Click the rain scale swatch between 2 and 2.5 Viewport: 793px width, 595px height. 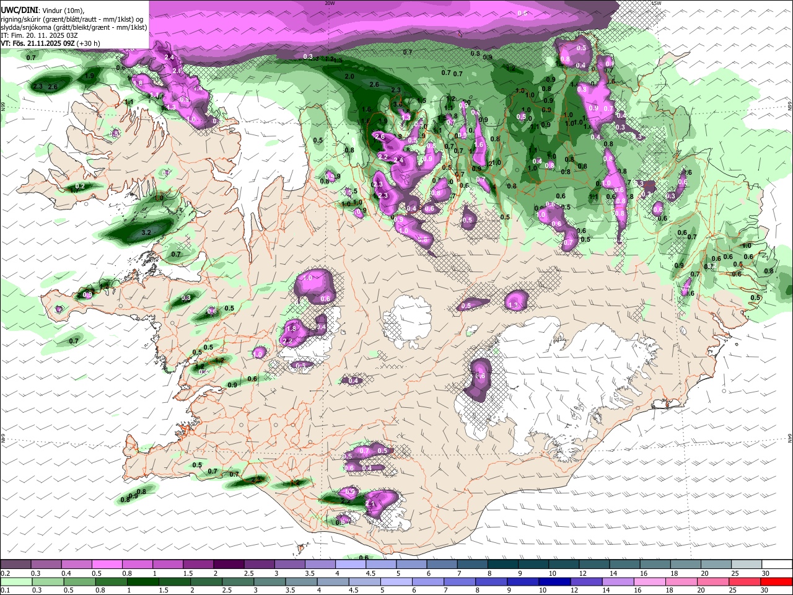(x=206, y=581)
